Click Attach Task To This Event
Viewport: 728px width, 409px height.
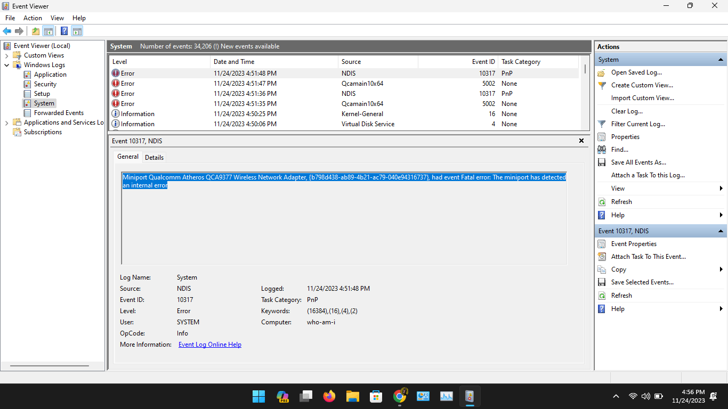pyautogui.click(x=649, y=257)
